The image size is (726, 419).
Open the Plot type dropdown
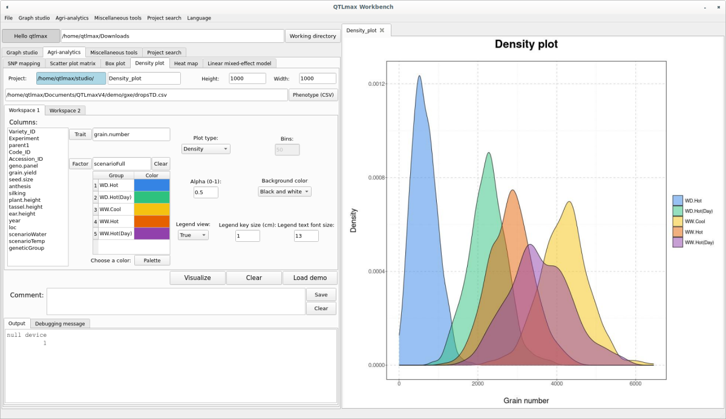tap(206, 149)
